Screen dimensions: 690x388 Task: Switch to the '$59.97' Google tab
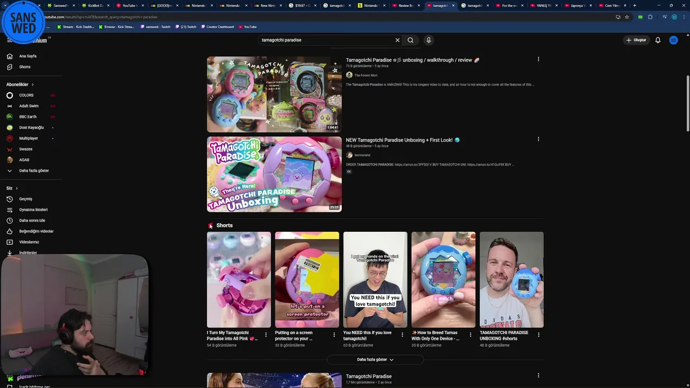tap(303, 5)
